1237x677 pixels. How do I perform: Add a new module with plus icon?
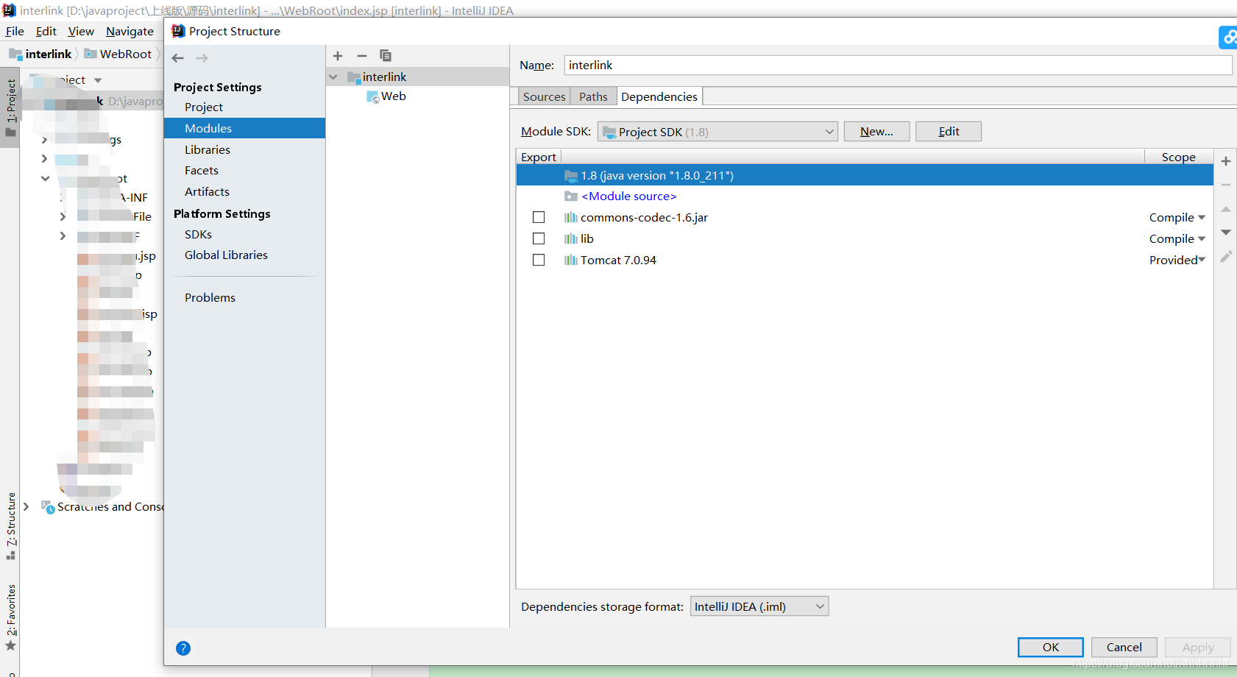coord(338,56)
